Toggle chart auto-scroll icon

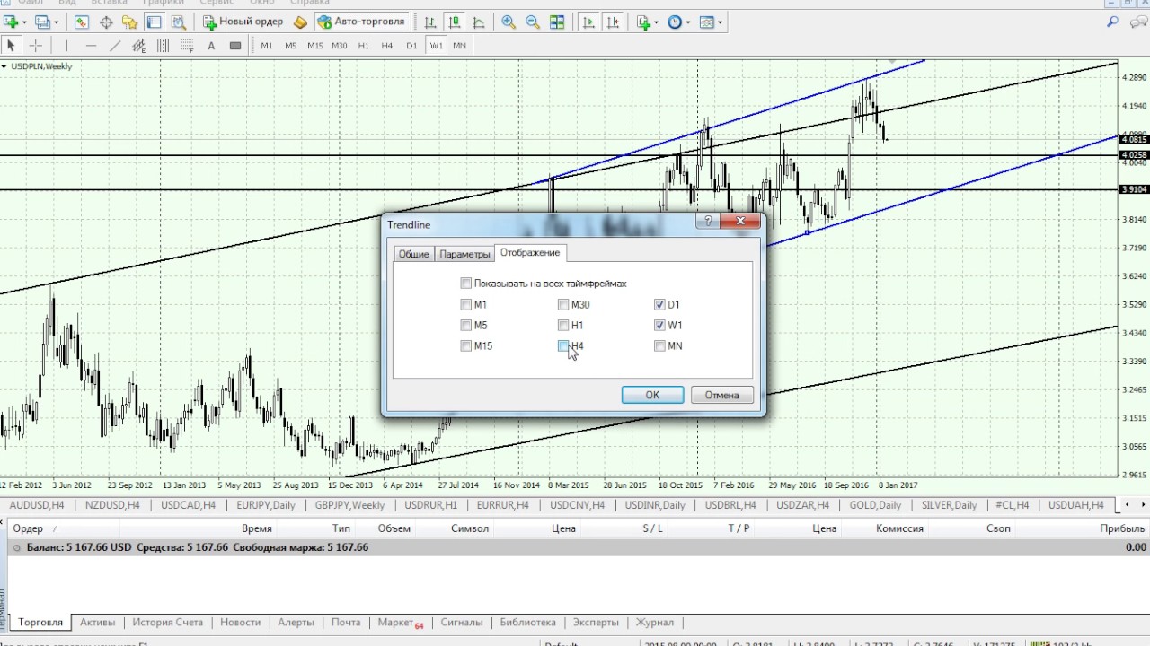[588, 22]
